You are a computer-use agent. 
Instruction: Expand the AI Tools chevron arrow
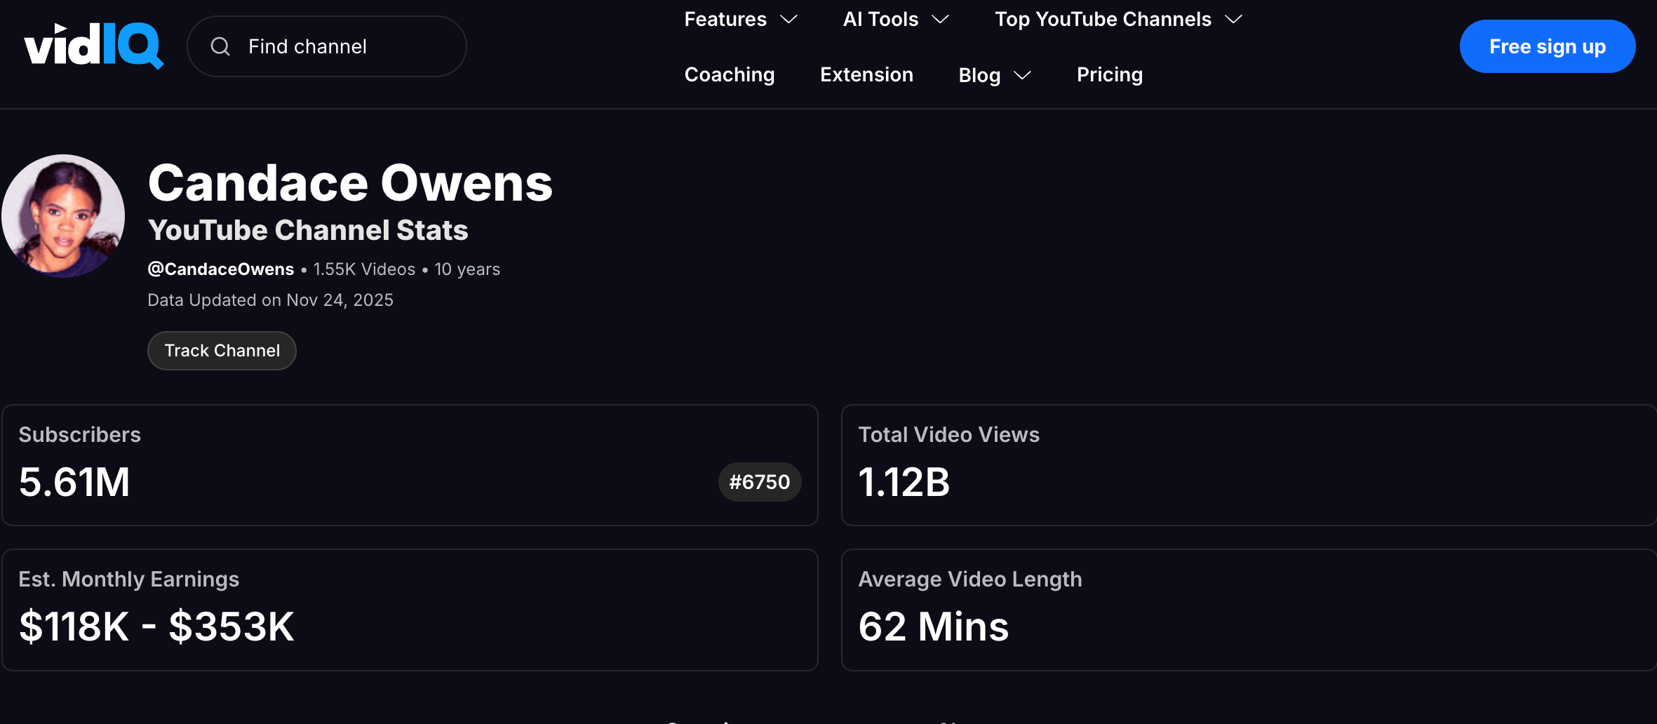[x=940, y=20]
